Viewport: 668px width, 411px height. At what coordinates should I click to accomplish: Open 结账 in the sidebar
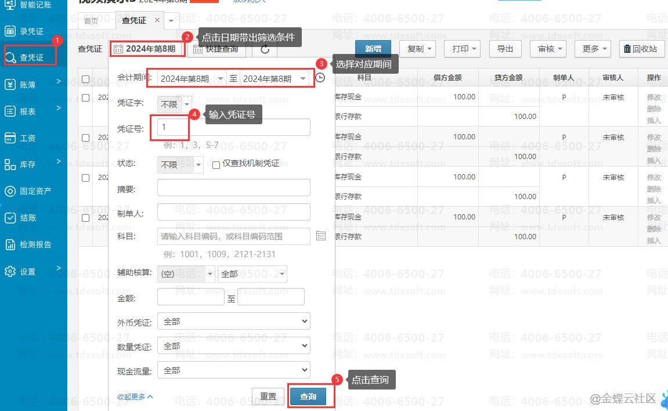tap(28, 218)
